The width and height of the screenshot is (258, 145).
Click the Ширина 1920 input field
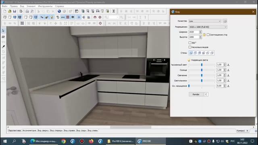click(x=194, y=32)
